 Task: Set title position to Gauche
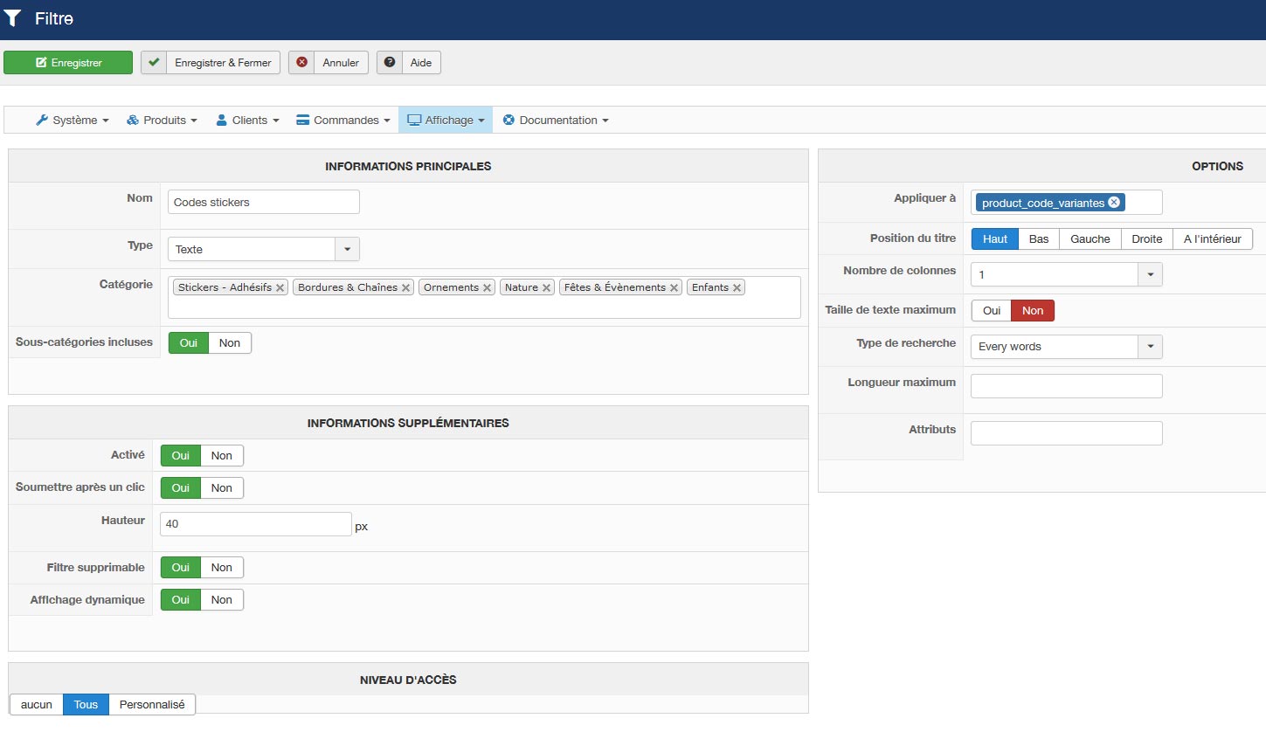point(1090,239)
